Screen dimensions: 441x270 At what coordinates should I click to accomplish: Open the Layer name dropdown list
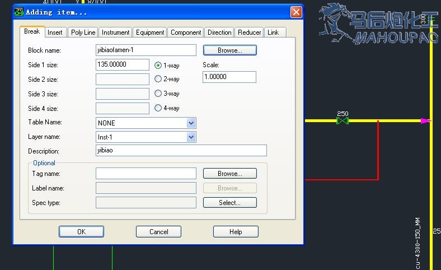(x=191, y=137)
